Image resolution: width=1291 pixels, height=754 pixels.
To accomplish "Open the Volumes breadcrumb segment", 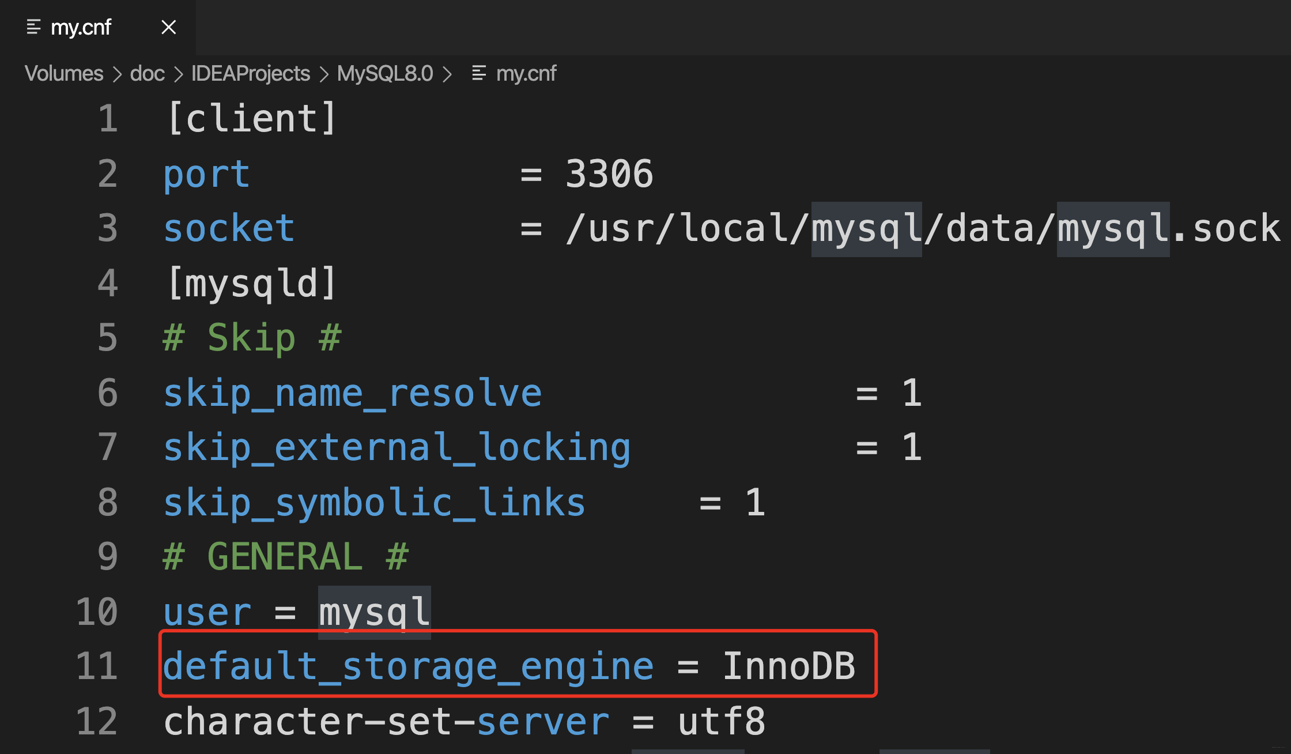I will (64, 73).
